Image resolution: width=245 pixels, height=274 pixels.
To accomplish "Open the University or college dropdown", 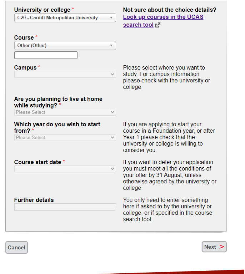I will tap(65, 18).
